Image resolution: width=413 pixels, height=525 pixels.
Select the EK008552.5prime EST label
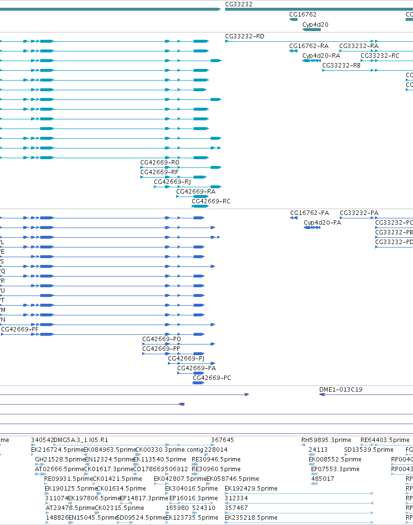[335, 459]
